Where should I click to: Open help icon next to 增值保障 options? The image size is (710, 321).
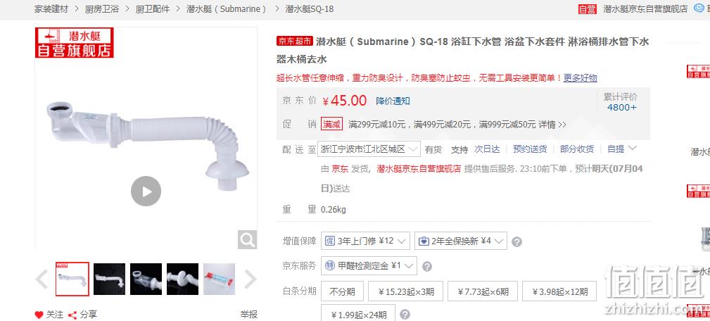pyautogui.click(x=516, y=241)
